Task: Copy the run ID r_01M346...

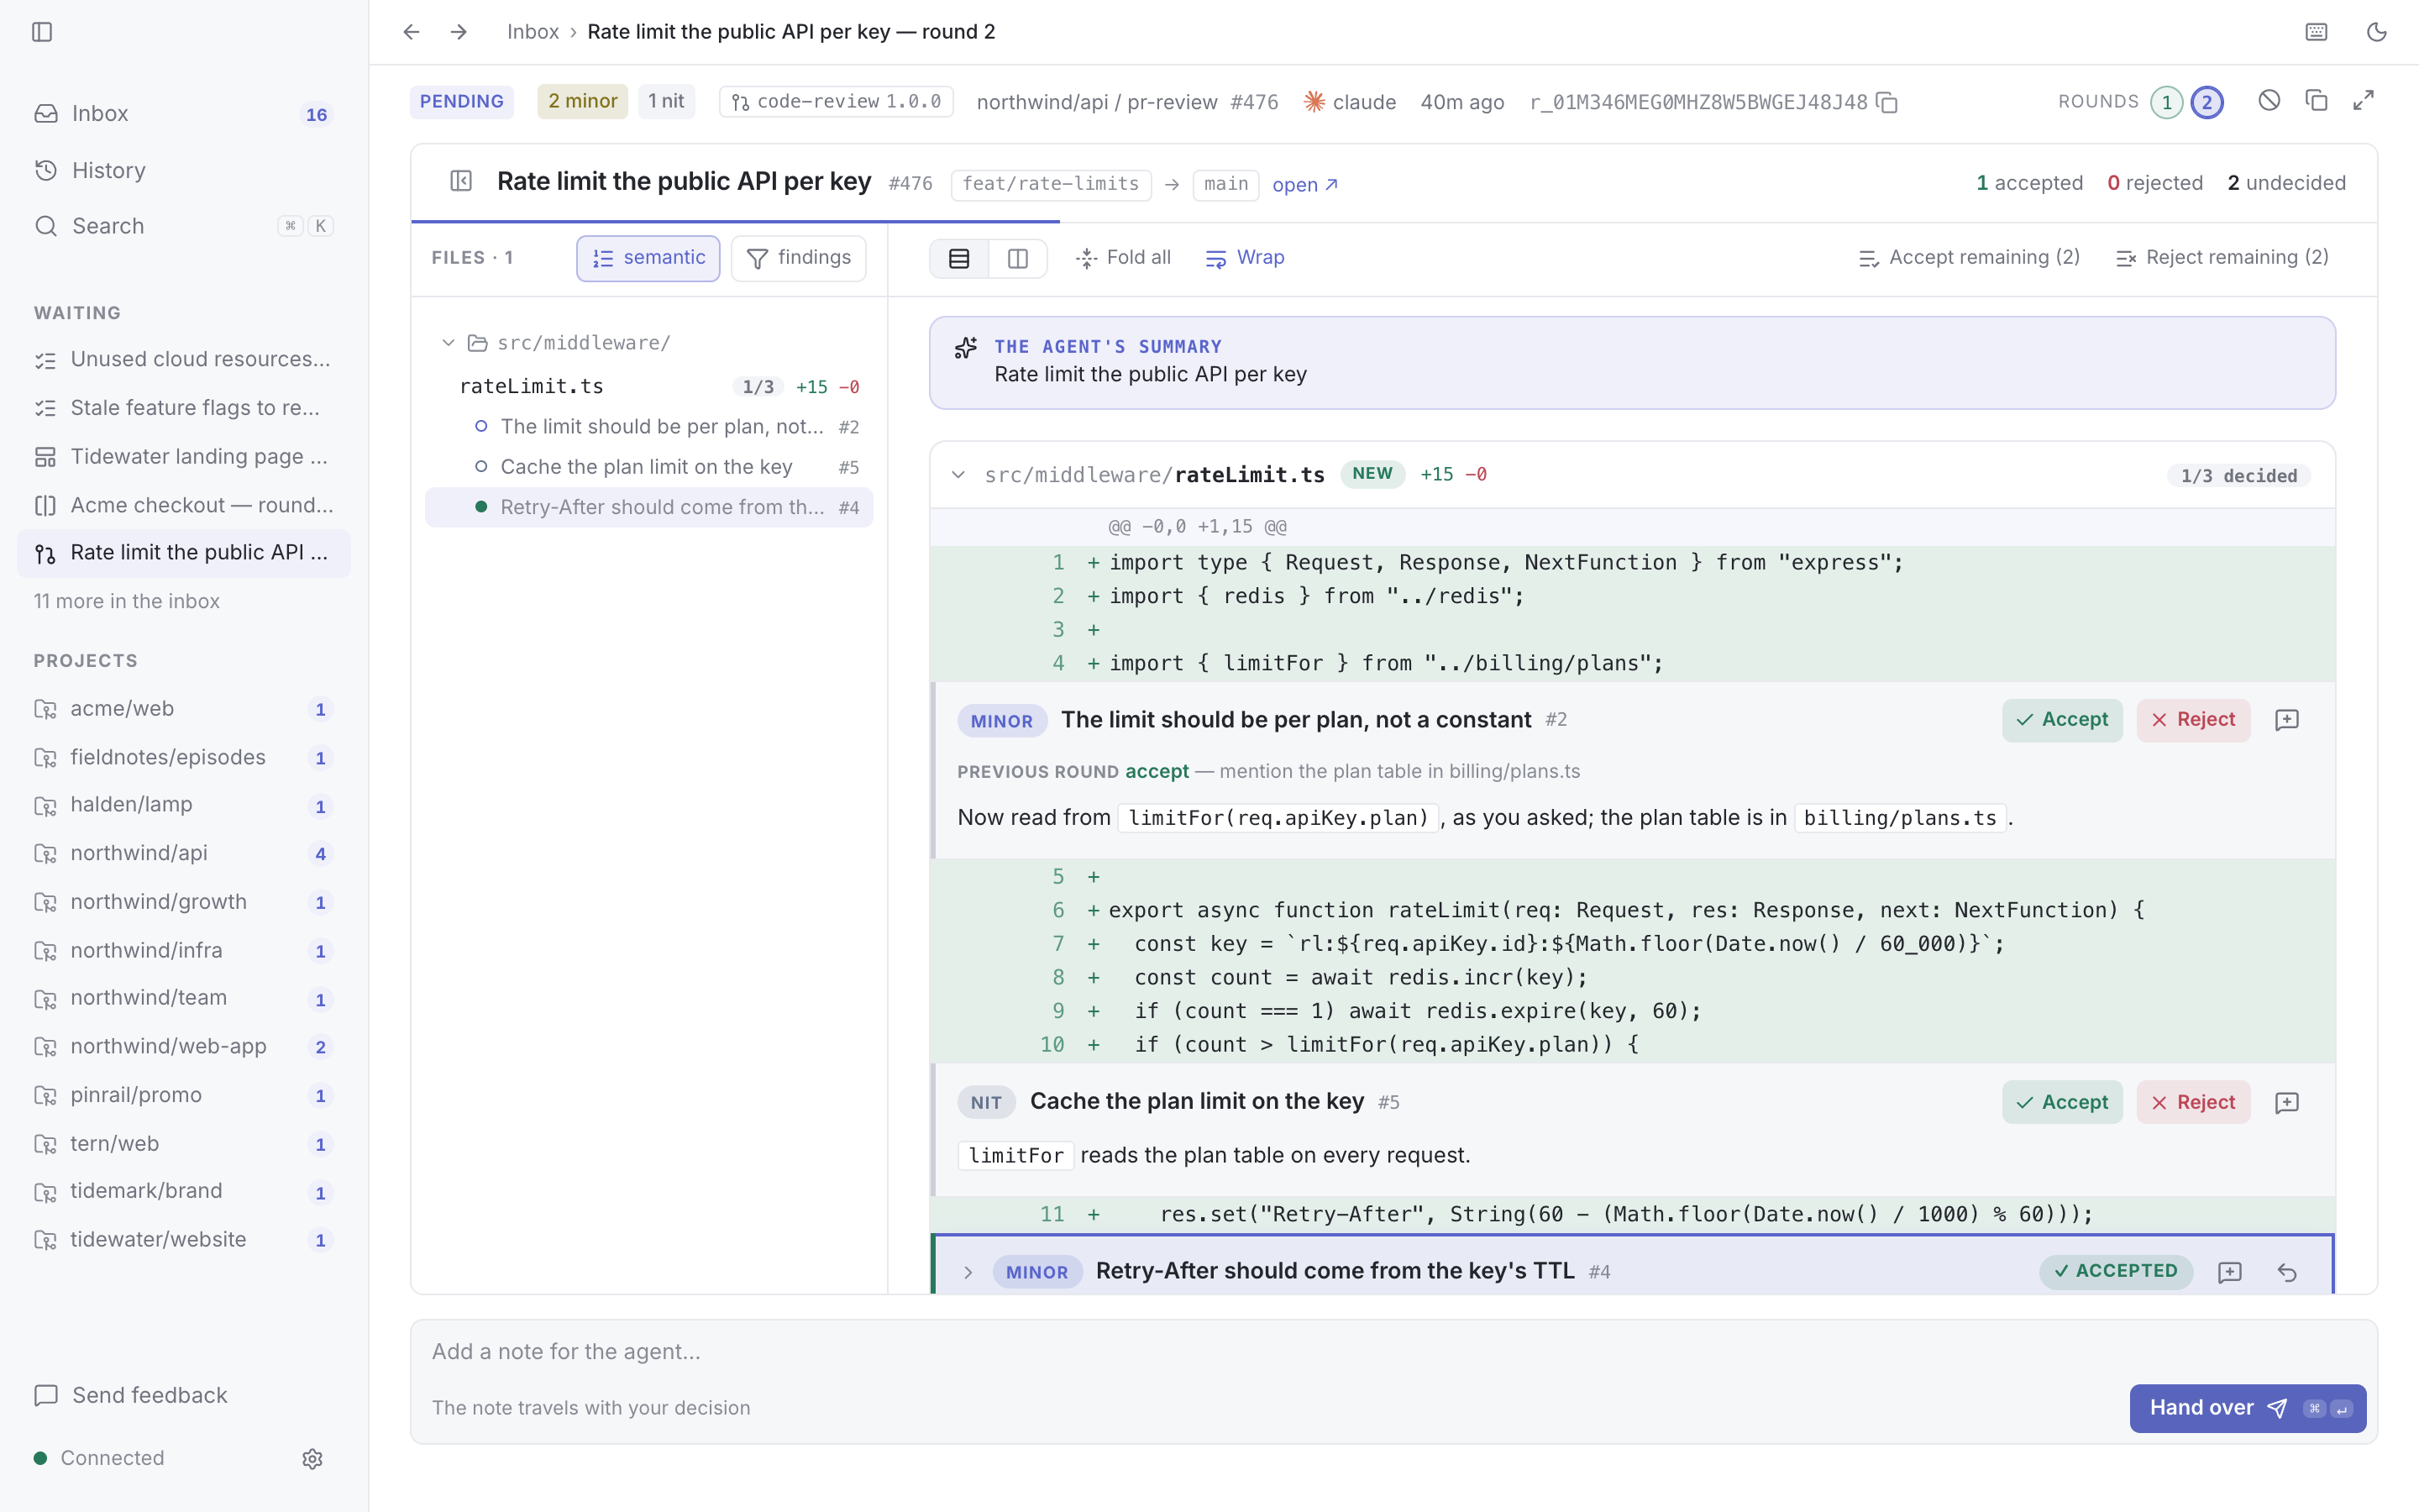Action: tap(1887, 102)
